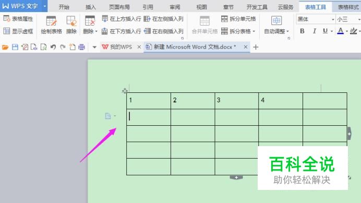Switch to the 表格样式 (Table Style) tab

(348, 7)
